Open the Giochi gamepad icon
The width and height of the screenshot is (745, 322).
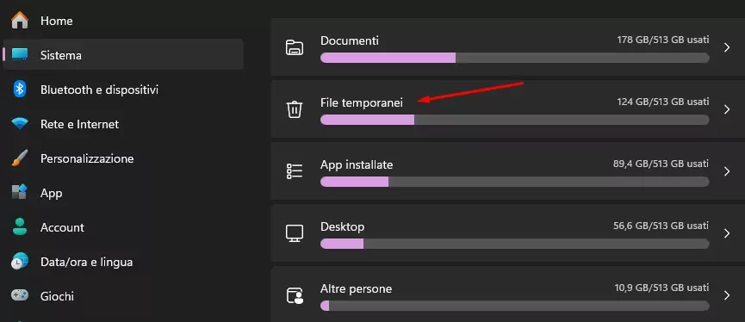tap(20, 295)
